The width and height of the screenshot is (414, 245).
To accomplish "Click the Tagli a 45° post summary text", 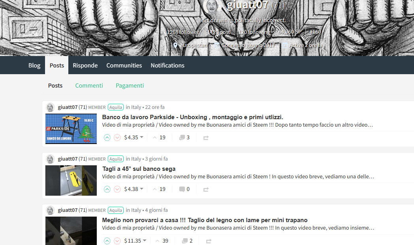I will click(238, 177).
